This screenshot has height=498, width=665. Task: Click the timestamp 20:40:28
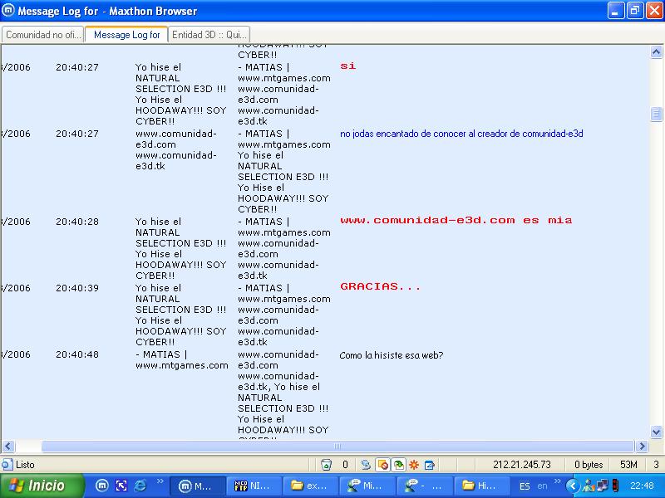77,222
